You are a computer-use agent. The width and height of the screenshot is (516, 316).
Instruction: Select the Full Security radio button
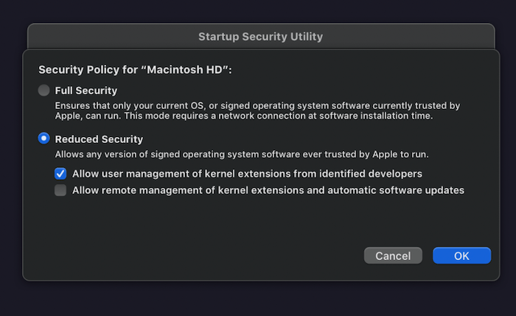tap(44, 91)
